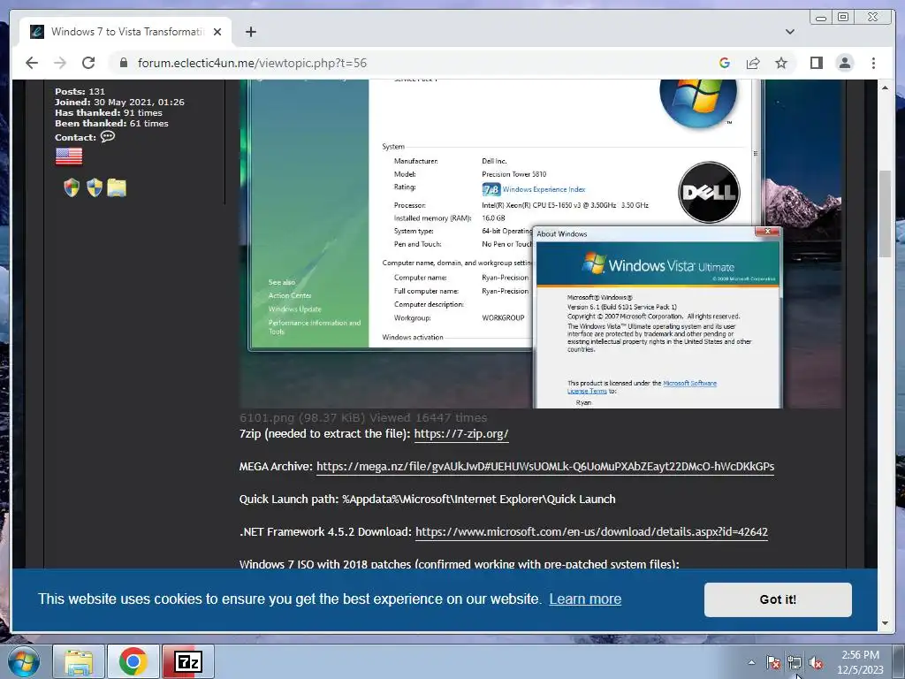The image size is (905, 679).
Task: Open cookie notice Learn more link
Action: (x=585, y=599)
